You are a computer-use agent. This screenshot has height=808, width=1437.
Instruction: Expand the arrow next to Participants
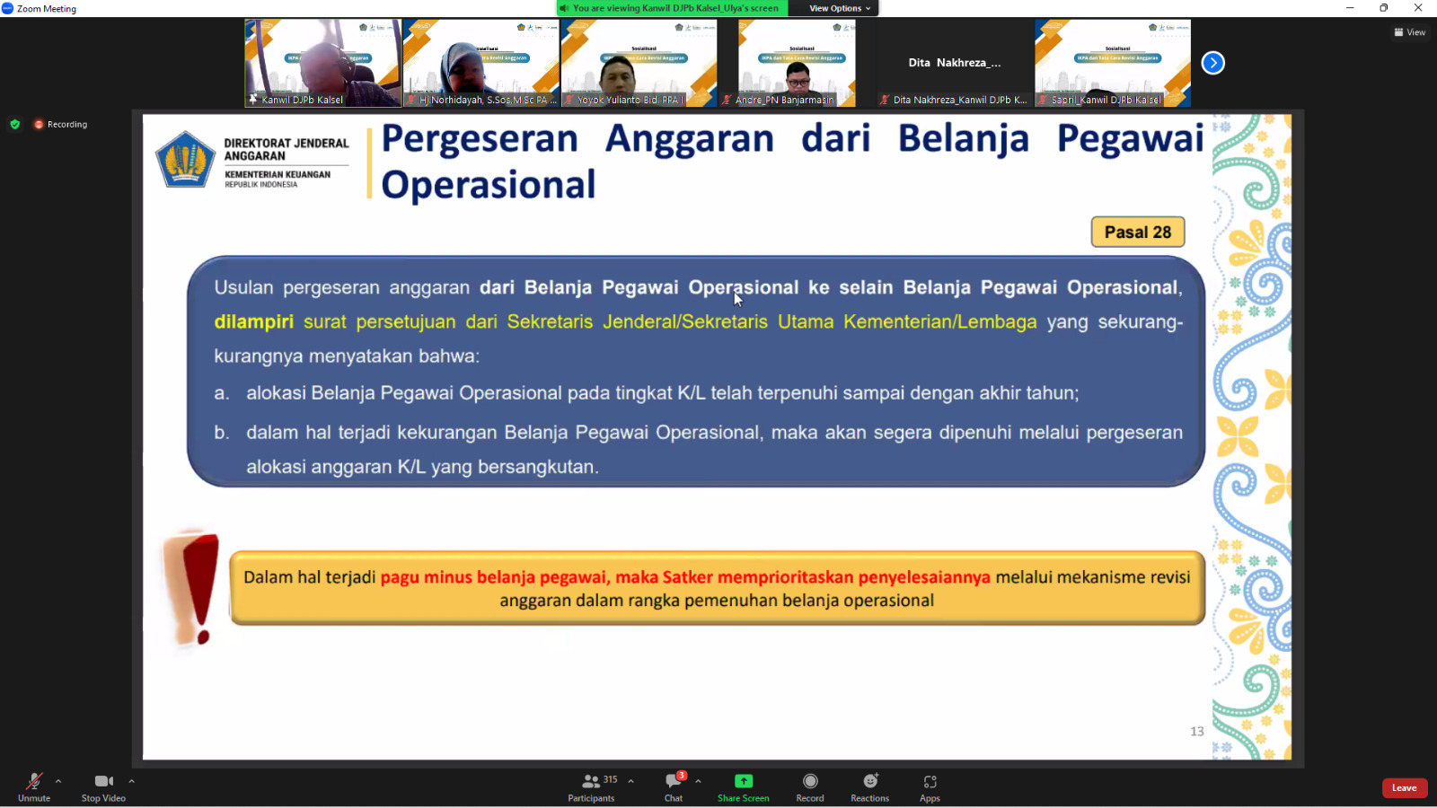pyautogui.click(x=630, y=781)
